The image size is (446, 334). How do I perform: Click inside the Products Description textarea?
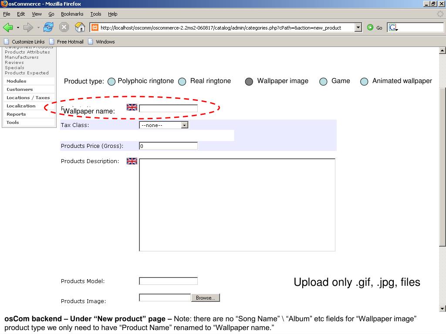[237, 205]
